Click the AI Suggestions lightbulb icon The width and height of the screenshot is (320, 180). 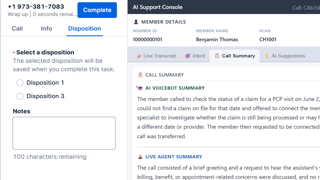[x=267, y=56]
